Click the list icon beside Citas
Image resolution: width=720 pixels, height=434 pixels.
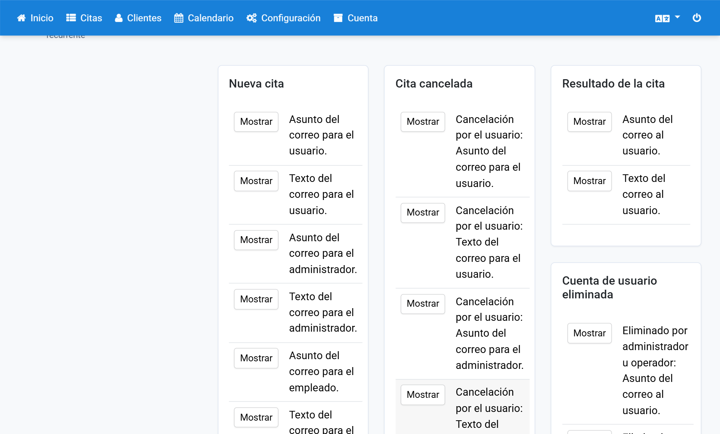(71, 18)
